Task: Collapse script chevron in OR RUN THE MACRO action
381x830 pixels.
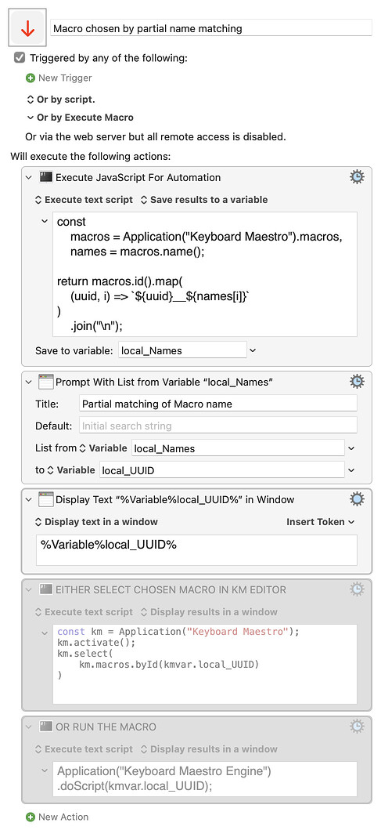Action: (45, 770)
